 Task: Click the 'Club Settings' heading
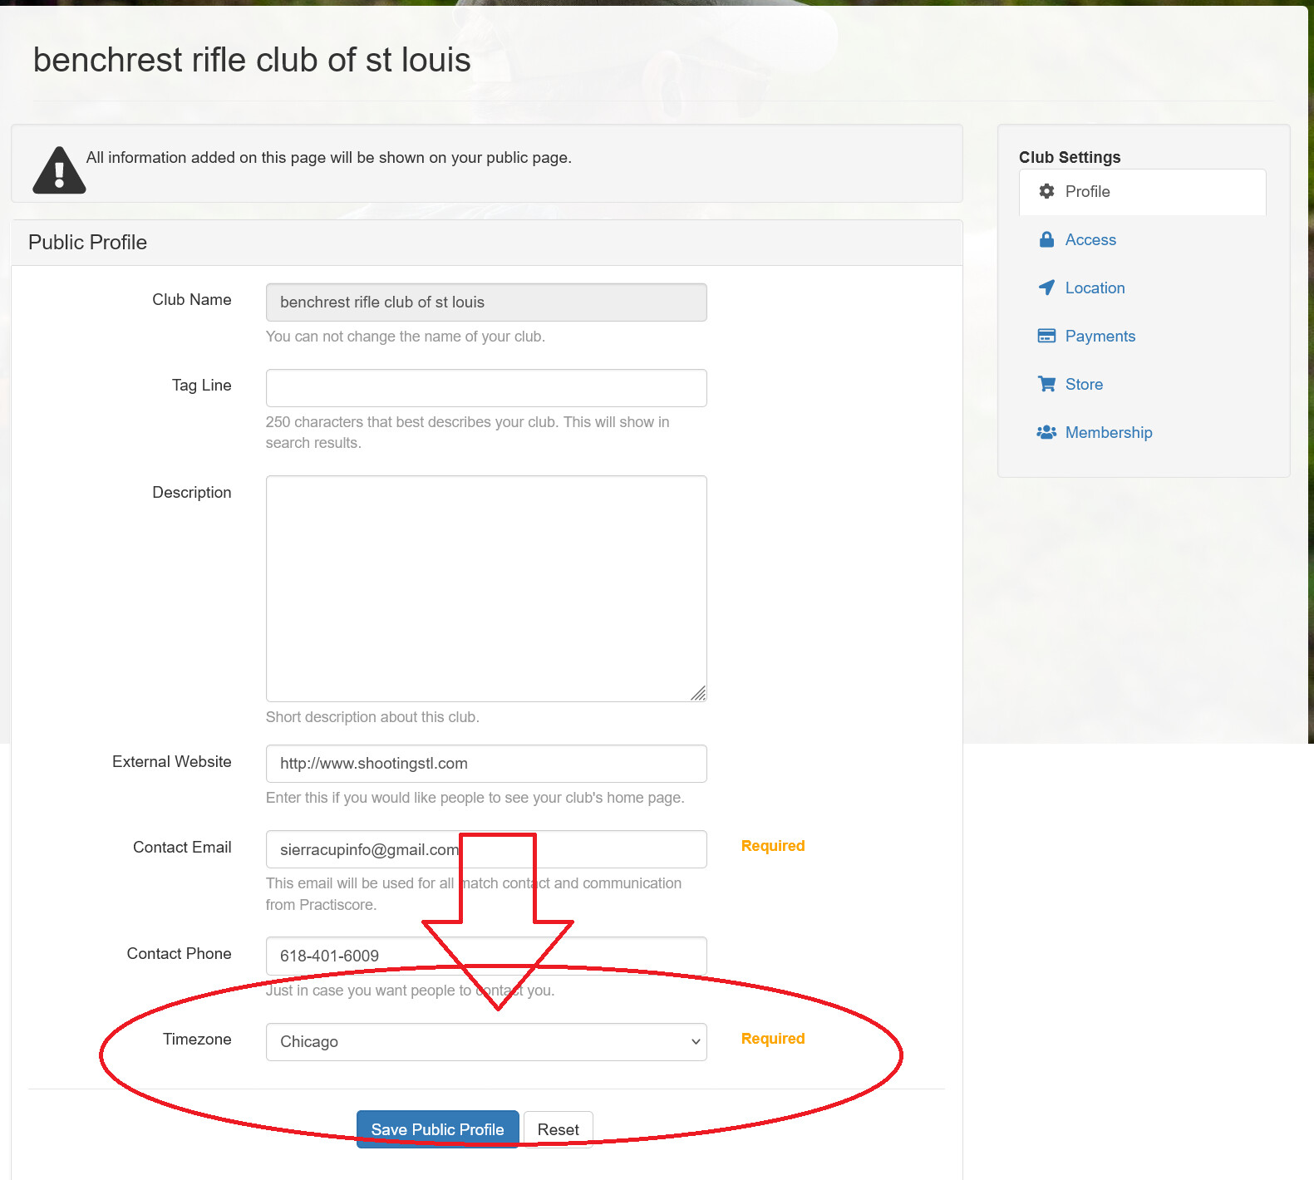[x=1070, y=157]
